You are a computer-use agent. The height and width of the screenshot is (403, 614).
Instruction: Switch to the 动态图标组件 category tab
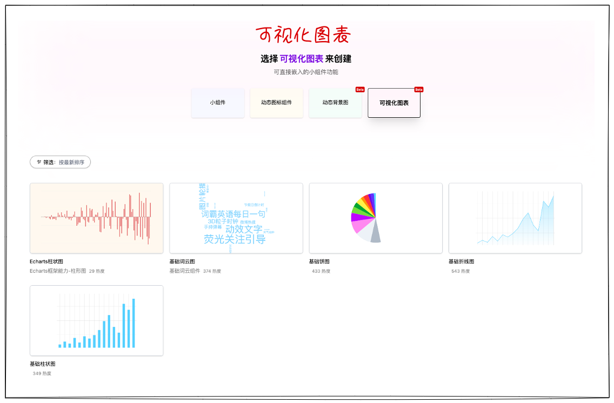[x=276, y=103]
